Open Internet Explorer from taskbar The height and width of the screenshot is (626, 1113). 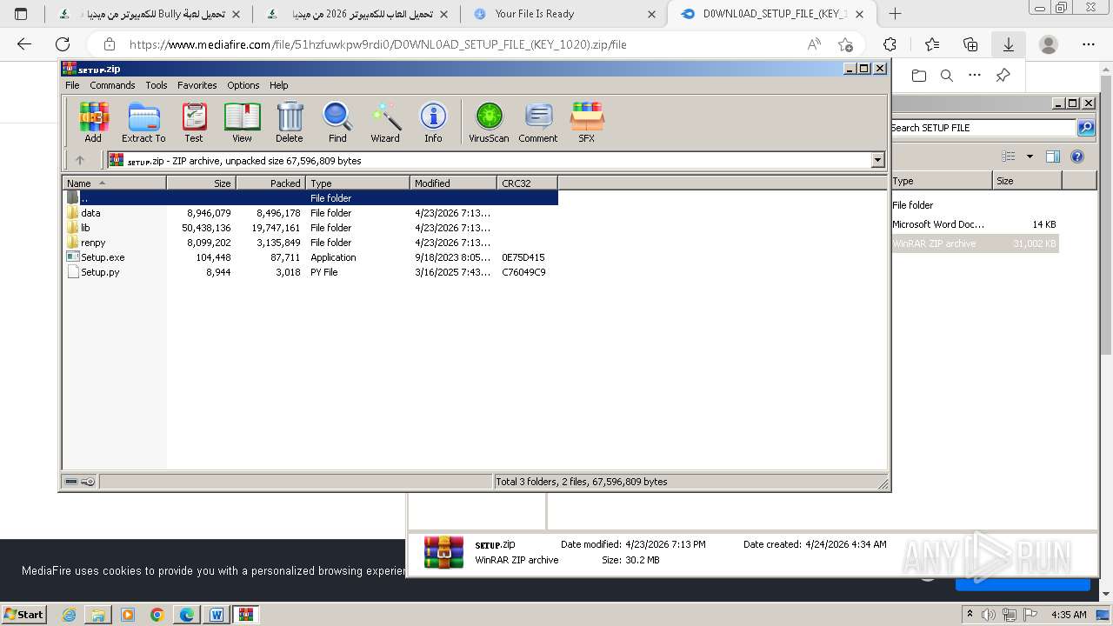[69, 615]
